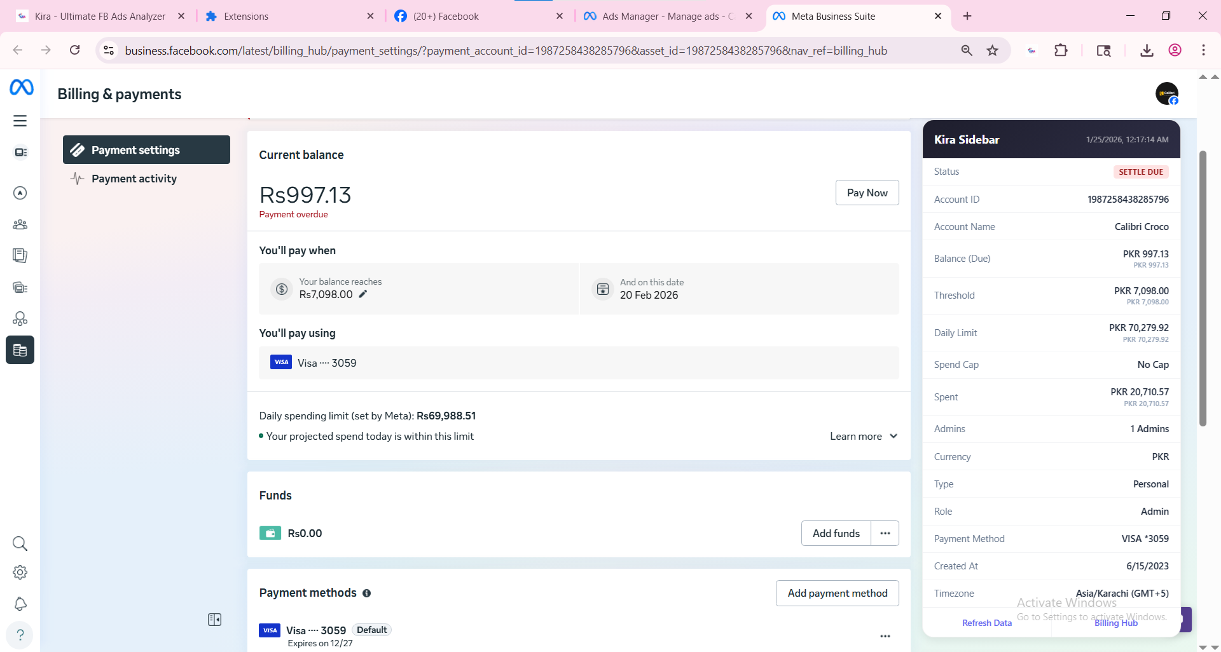
Task: View site information icon in address bar
Action: click(x=109, y=50)
